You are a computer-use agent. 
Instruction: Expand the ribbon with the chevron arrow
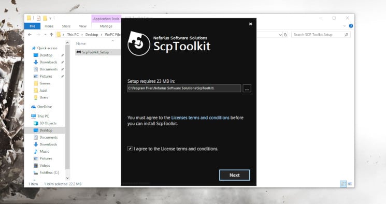[x=345, y=26]
